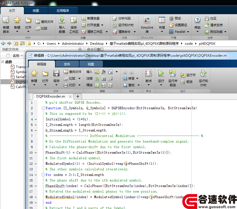
Task: Click Compare icon in main ribbon
Action: pyautogui.click(x=38, y=28)
